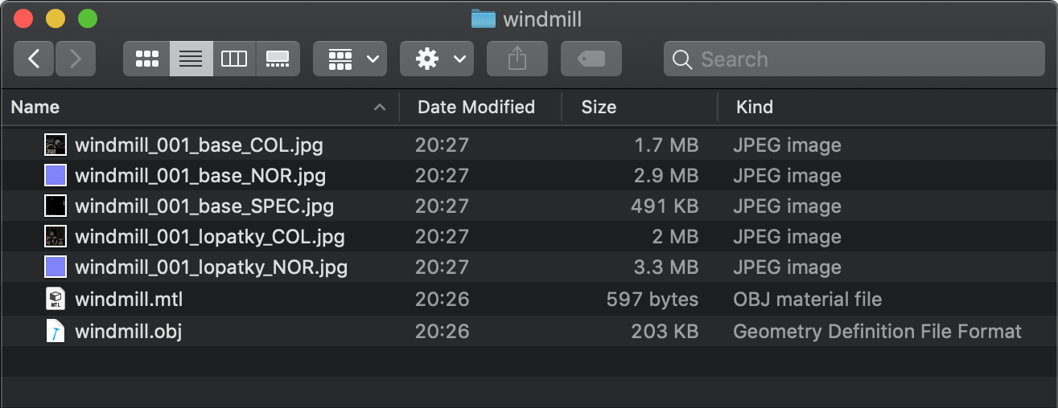Select windmill_001_base_COL.jpg thumbnail icon
This screenshot has width=1058, height=408.
click(55, 145)
